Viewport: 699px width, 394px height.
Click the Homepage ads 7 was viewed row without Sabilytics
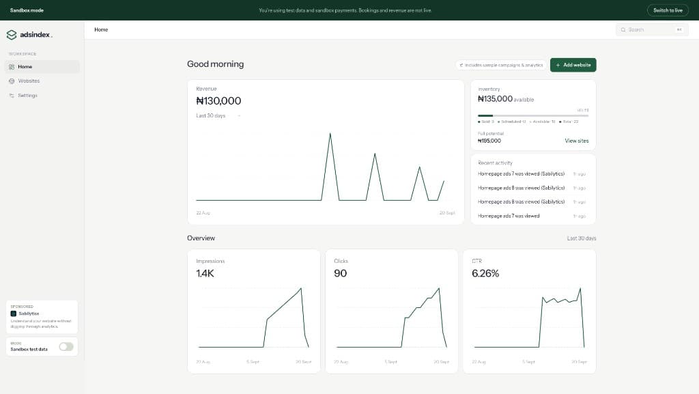[x=532, y=216]
